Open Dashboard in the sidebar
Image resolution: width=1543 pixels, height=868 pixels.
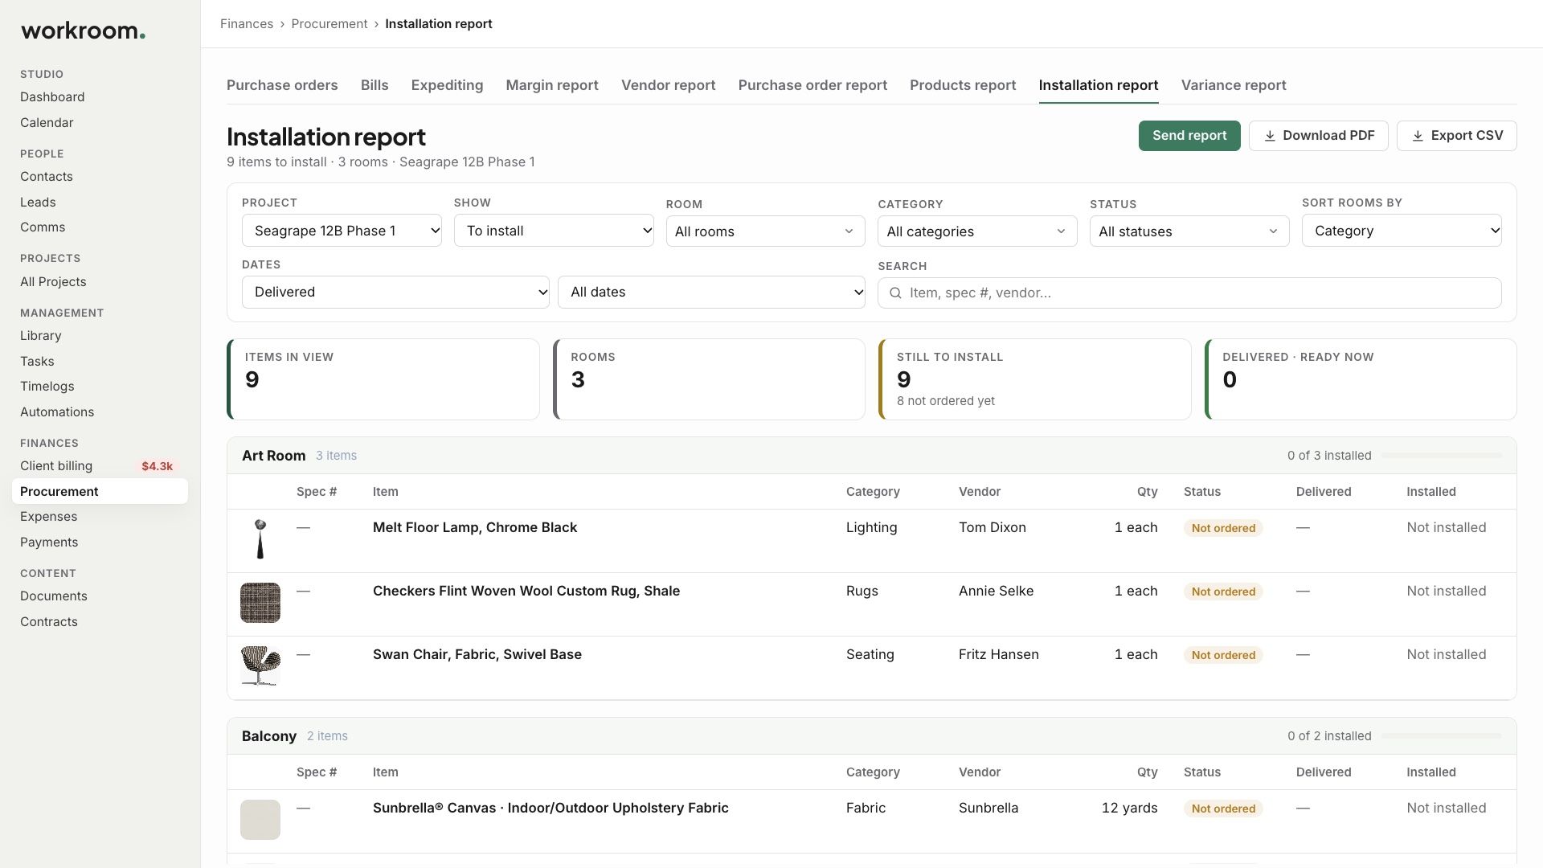[52, 97]
